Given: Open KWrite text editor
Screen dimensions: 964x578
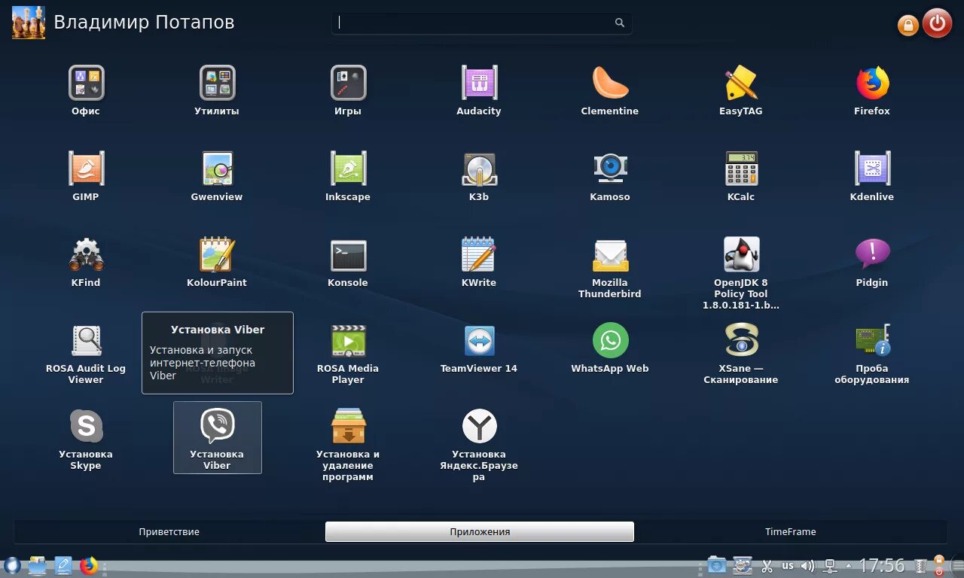Looking at the screenshot, I should pyautogui.click(x=479, y=262).
